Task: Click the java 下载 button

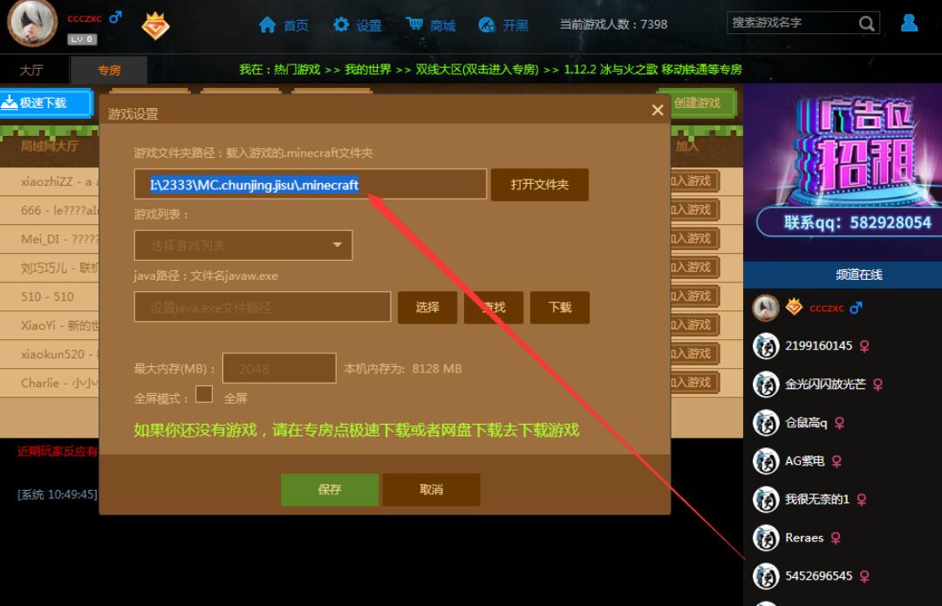Action: [x=560, y=308]
